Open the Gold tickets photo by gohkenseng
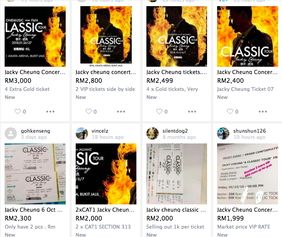The height and width of the screenshot is (237, 282). click(x=35, y=174)
